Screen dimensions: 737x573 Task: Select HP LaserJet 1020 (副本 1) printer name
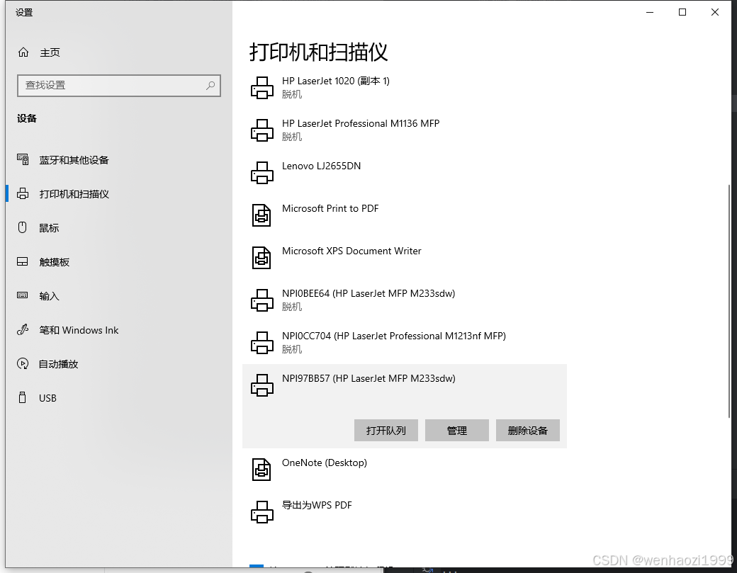(336, 81)
